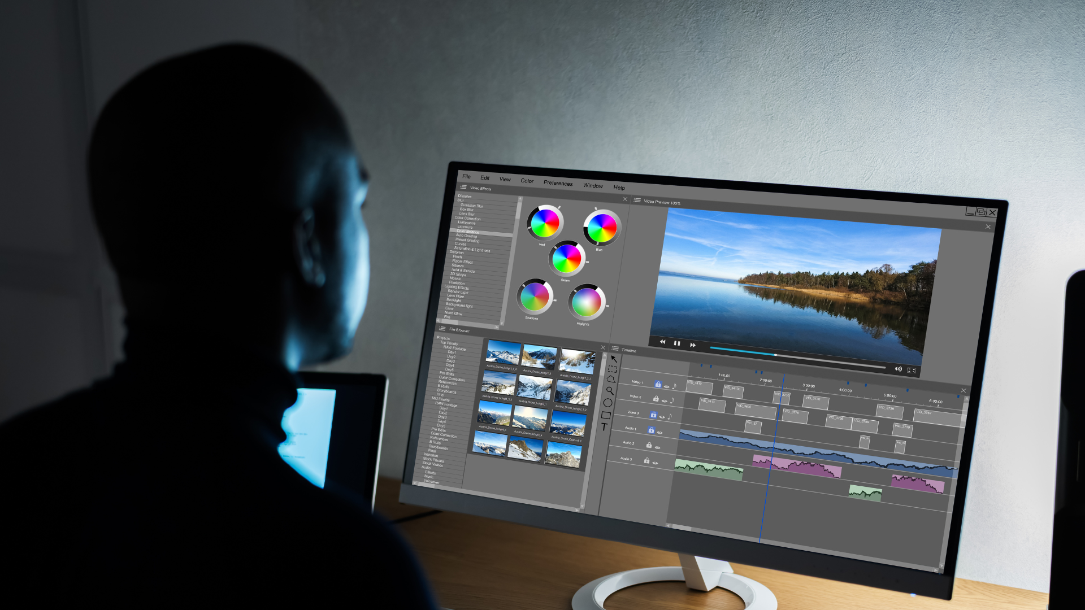Select the ellipse shape tool

tap(607, 403)
